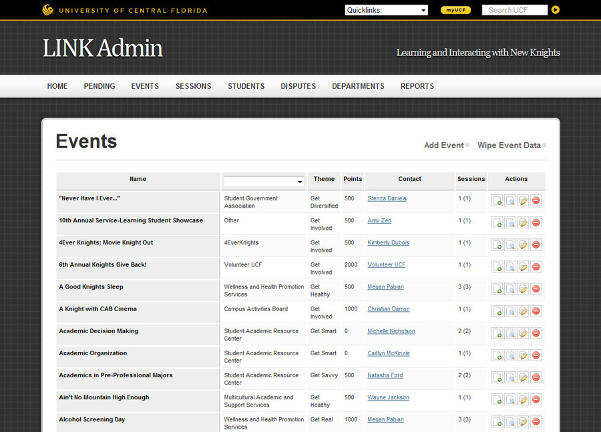This screenshot has height=432, width=601.
Task: Expand the department filter dropdown in the table header
Action: 264,182
